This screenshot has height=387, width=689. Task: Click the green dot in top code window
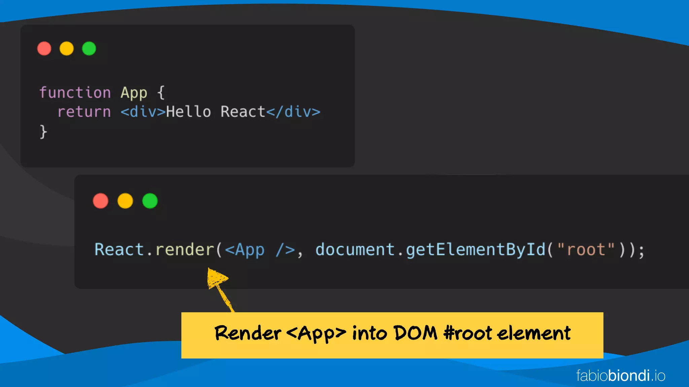(89, 48)
